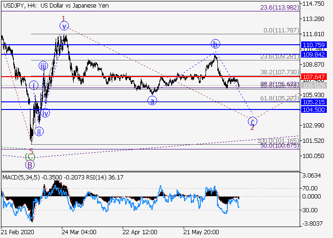Select the blue 110.759 price tag
The width and height of the screenshot is (333, 238).
point(313,45)
